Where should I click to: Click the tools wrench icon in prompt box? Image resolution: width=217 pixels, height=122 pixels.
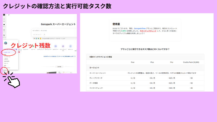point(44,35)
